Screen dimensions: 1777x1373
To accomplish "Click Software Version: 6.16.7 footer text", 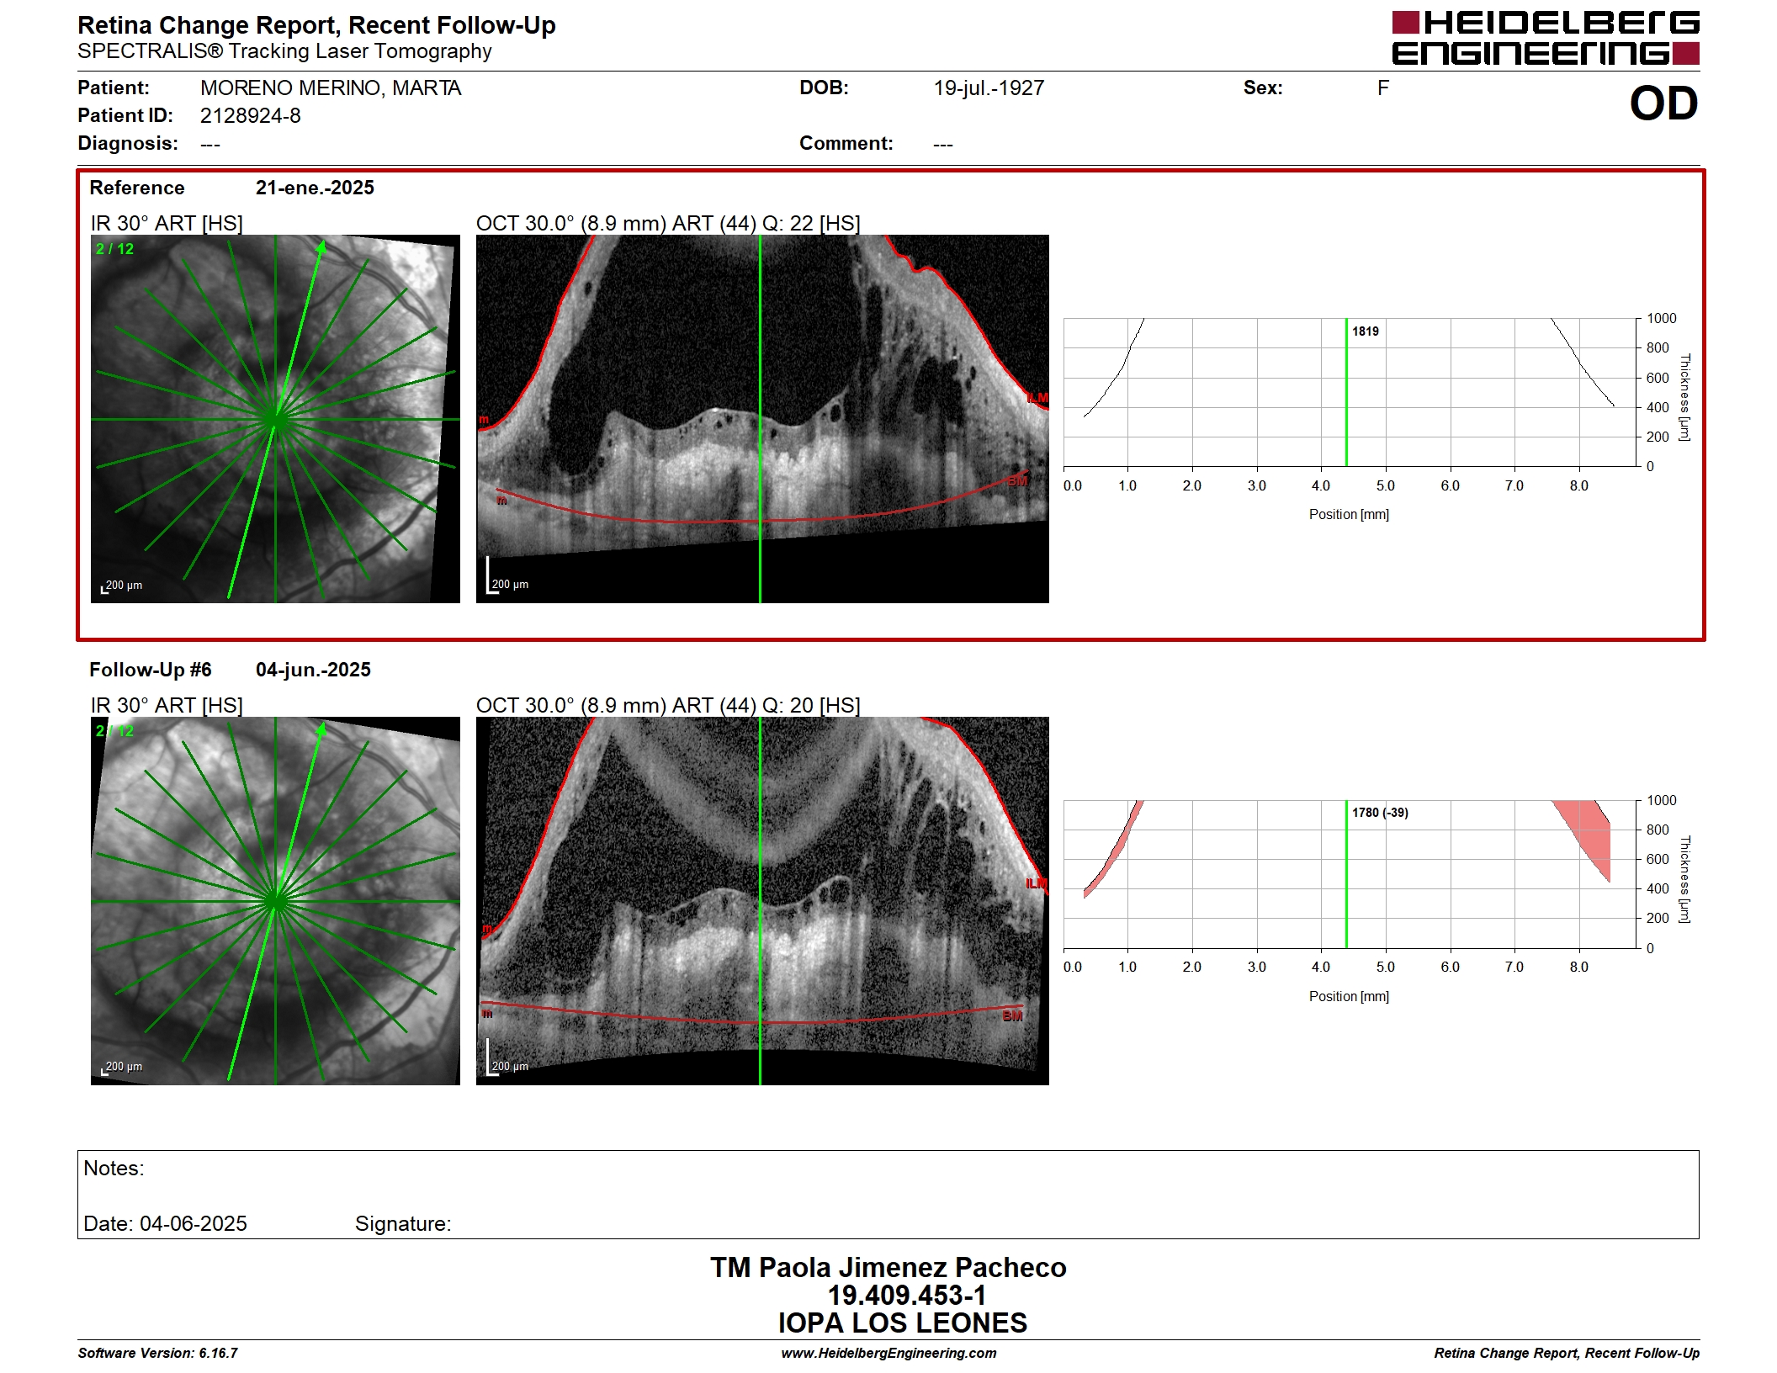I will point(158,1353).
